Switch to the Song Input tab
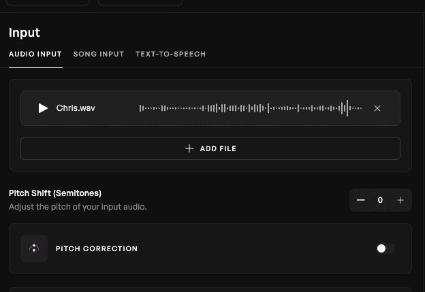 coord(99,54)
